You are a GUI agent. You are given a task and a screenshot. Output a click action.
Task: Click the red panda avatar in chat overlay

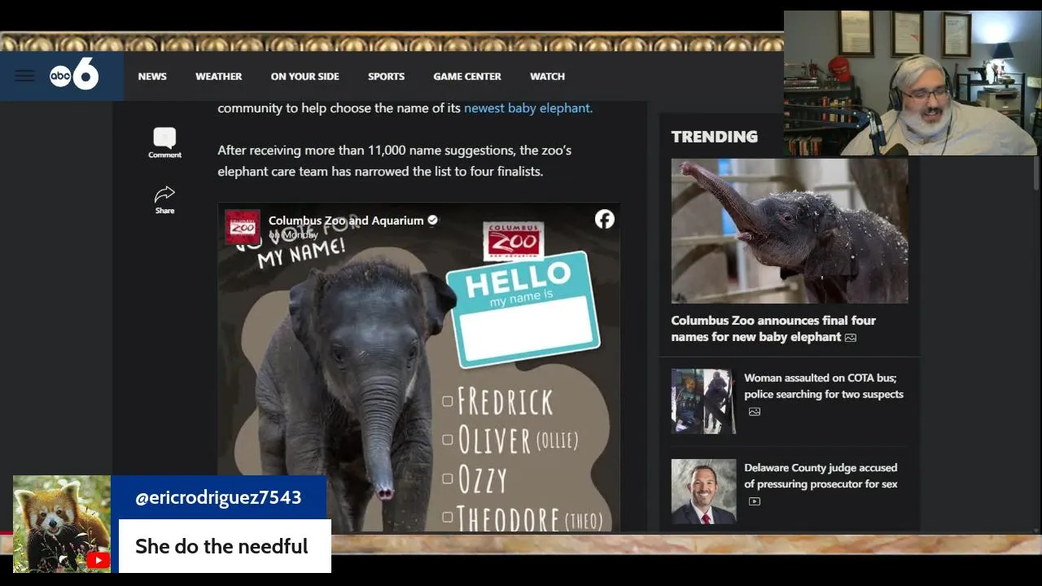pos(62,524)
